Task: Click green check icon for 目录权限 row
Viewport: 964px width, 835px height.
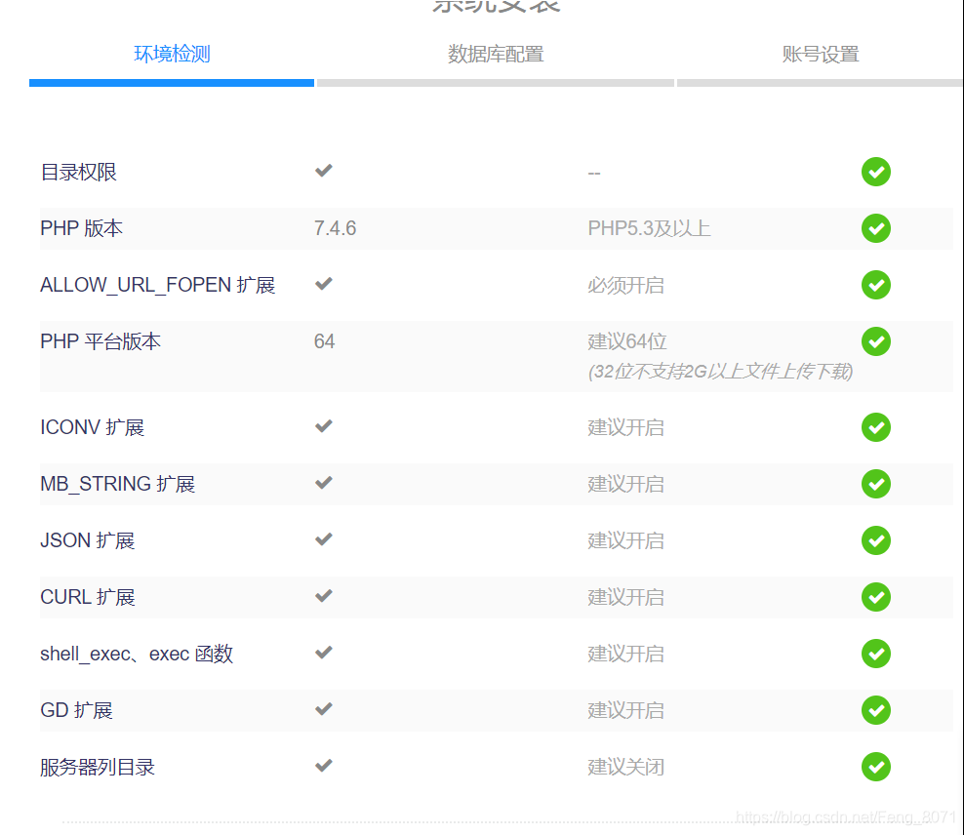Action: tap(876, 172)
